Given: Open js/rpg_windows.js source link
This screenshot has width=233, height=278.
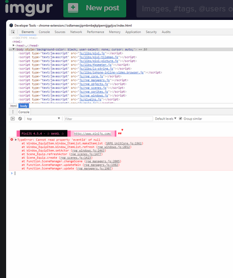Looking at the screenshot, I should click(94, 96).
